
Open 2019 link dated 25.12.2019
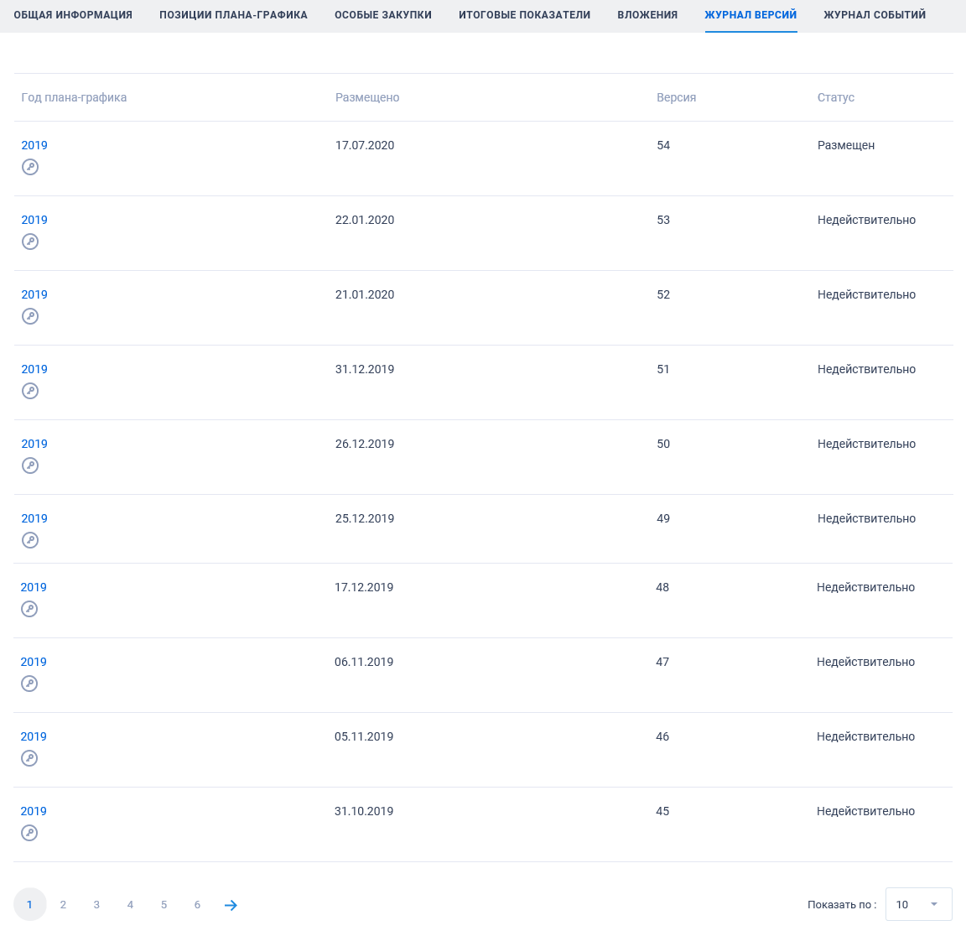coord(34,518)
